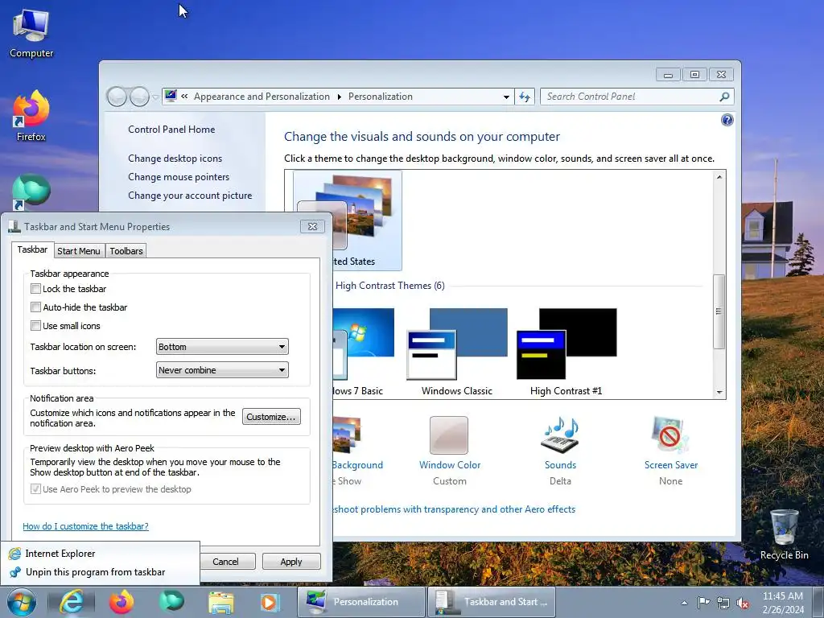This screenshot has height=618, width=824.
Task: Click Change desktop icons link
Action: tap(175, 159)
